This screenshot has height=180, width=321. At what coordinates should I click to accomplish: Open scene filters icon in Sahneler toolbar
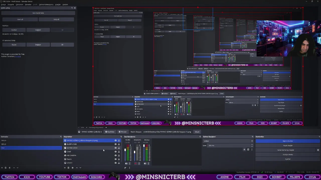point(10,168)
